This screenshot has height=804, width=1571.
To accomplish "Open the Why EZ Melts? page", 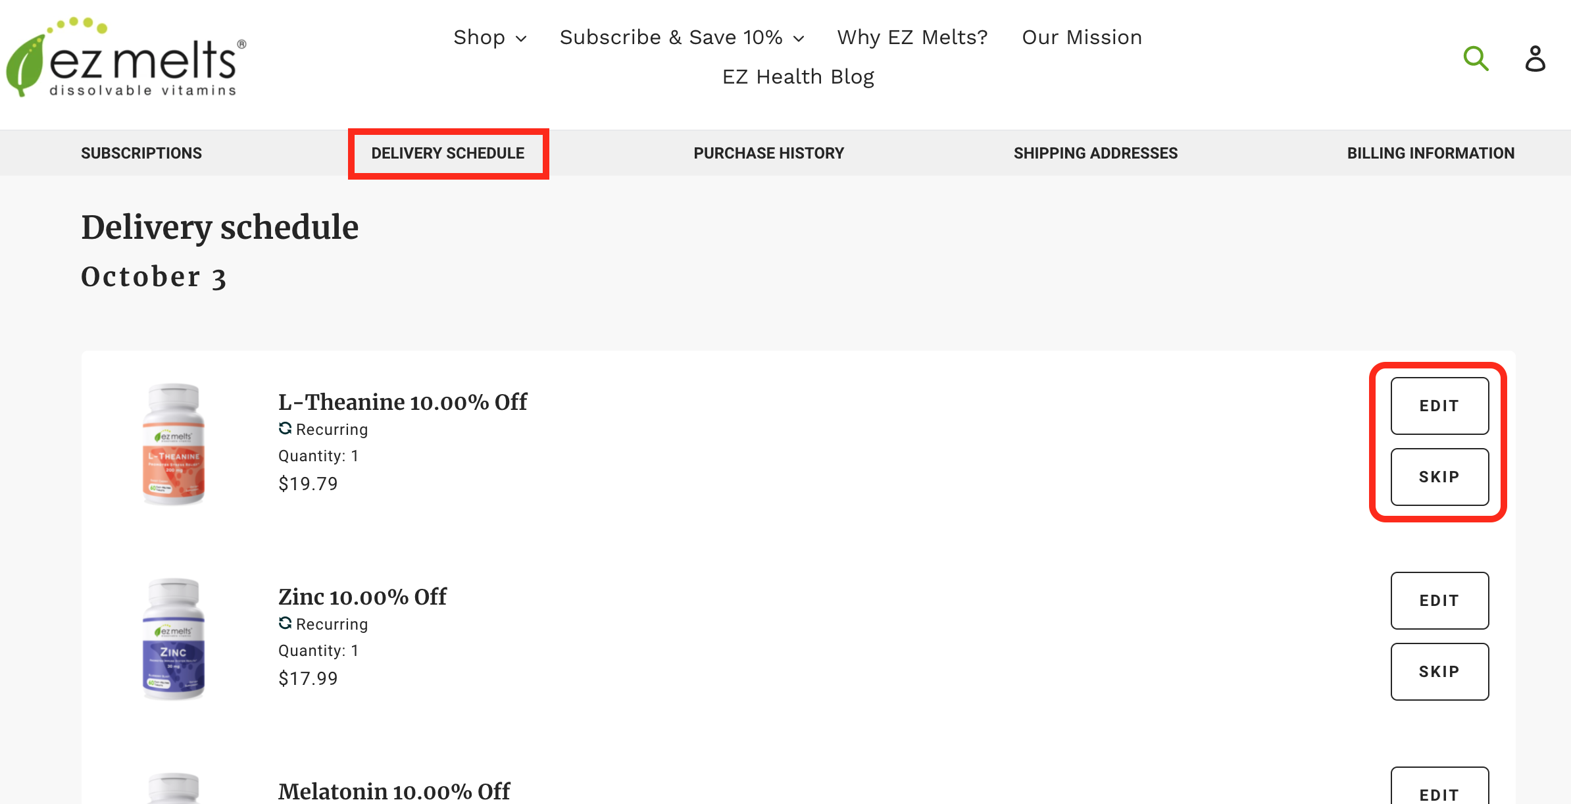I will click(x=912, y=38).
